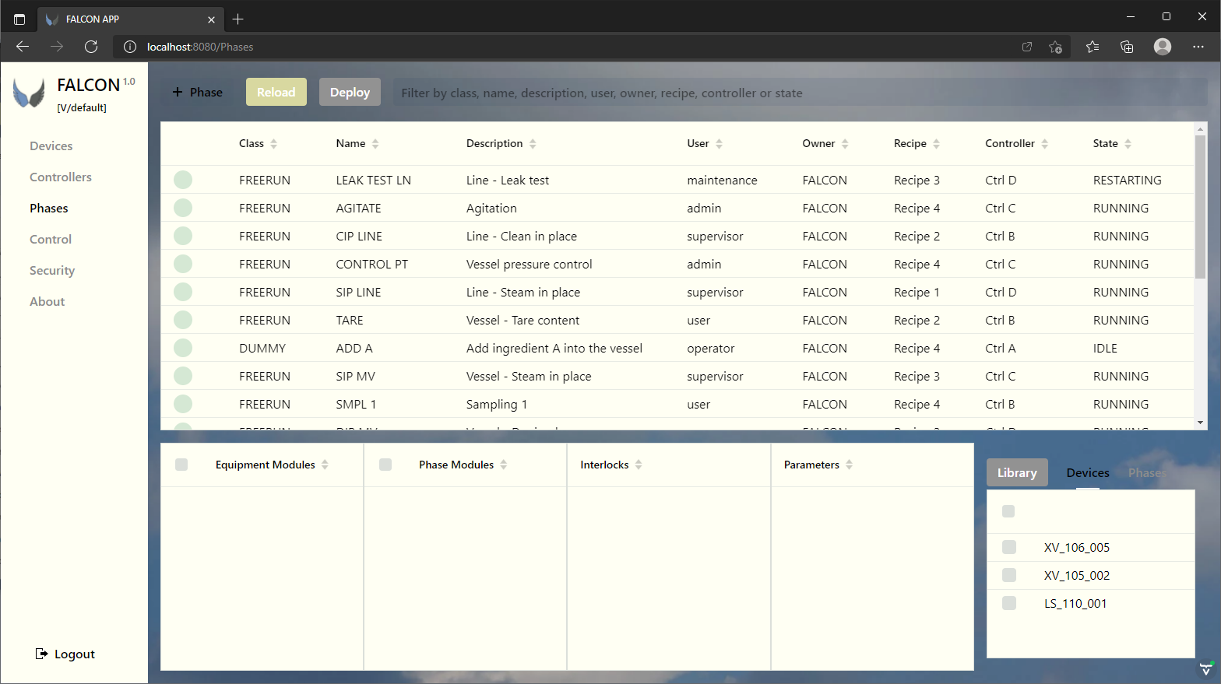
Task: Select RESTARTING state cell
Action: point(1127,180)
